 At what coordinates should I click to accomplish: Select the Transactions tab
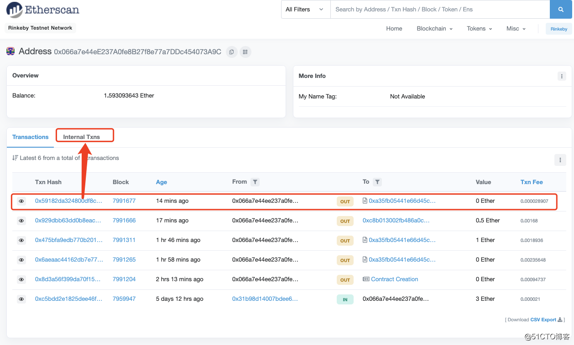31,137
